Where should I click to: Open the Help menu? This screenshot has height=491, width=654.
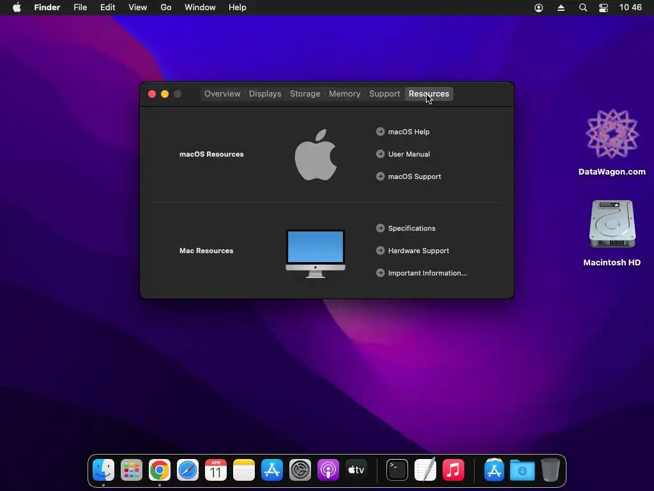point(238,8)
